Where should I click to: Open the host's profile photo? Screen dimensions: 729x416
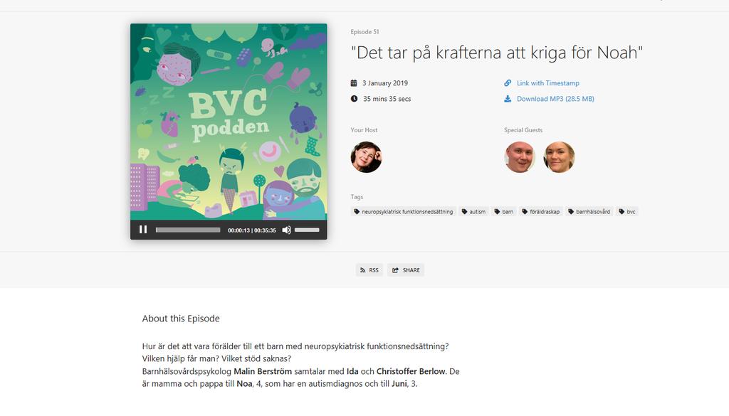tap(366, 157)
